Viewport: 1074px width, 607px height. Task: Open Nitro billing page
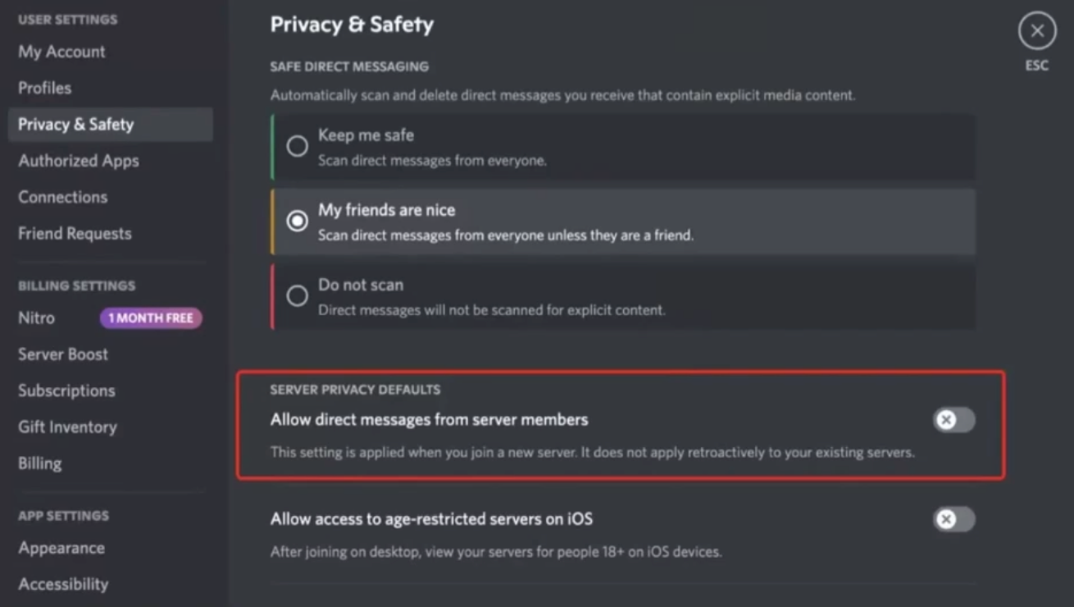point(37,318)
